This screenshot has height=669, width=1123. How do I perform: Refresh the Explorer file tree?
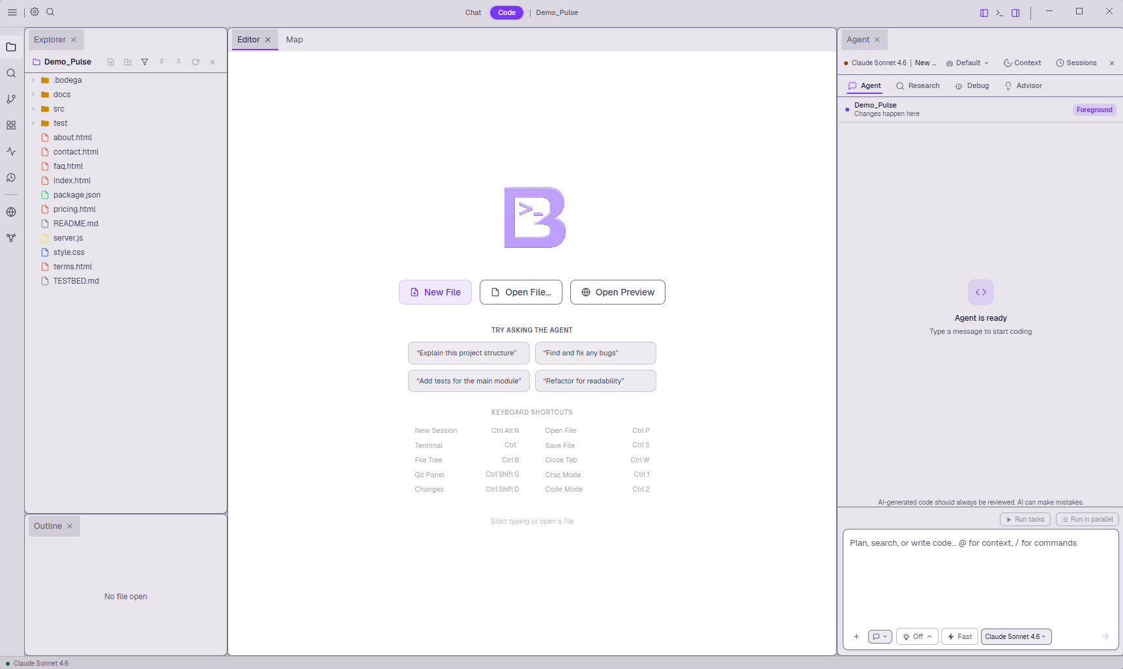196,62
